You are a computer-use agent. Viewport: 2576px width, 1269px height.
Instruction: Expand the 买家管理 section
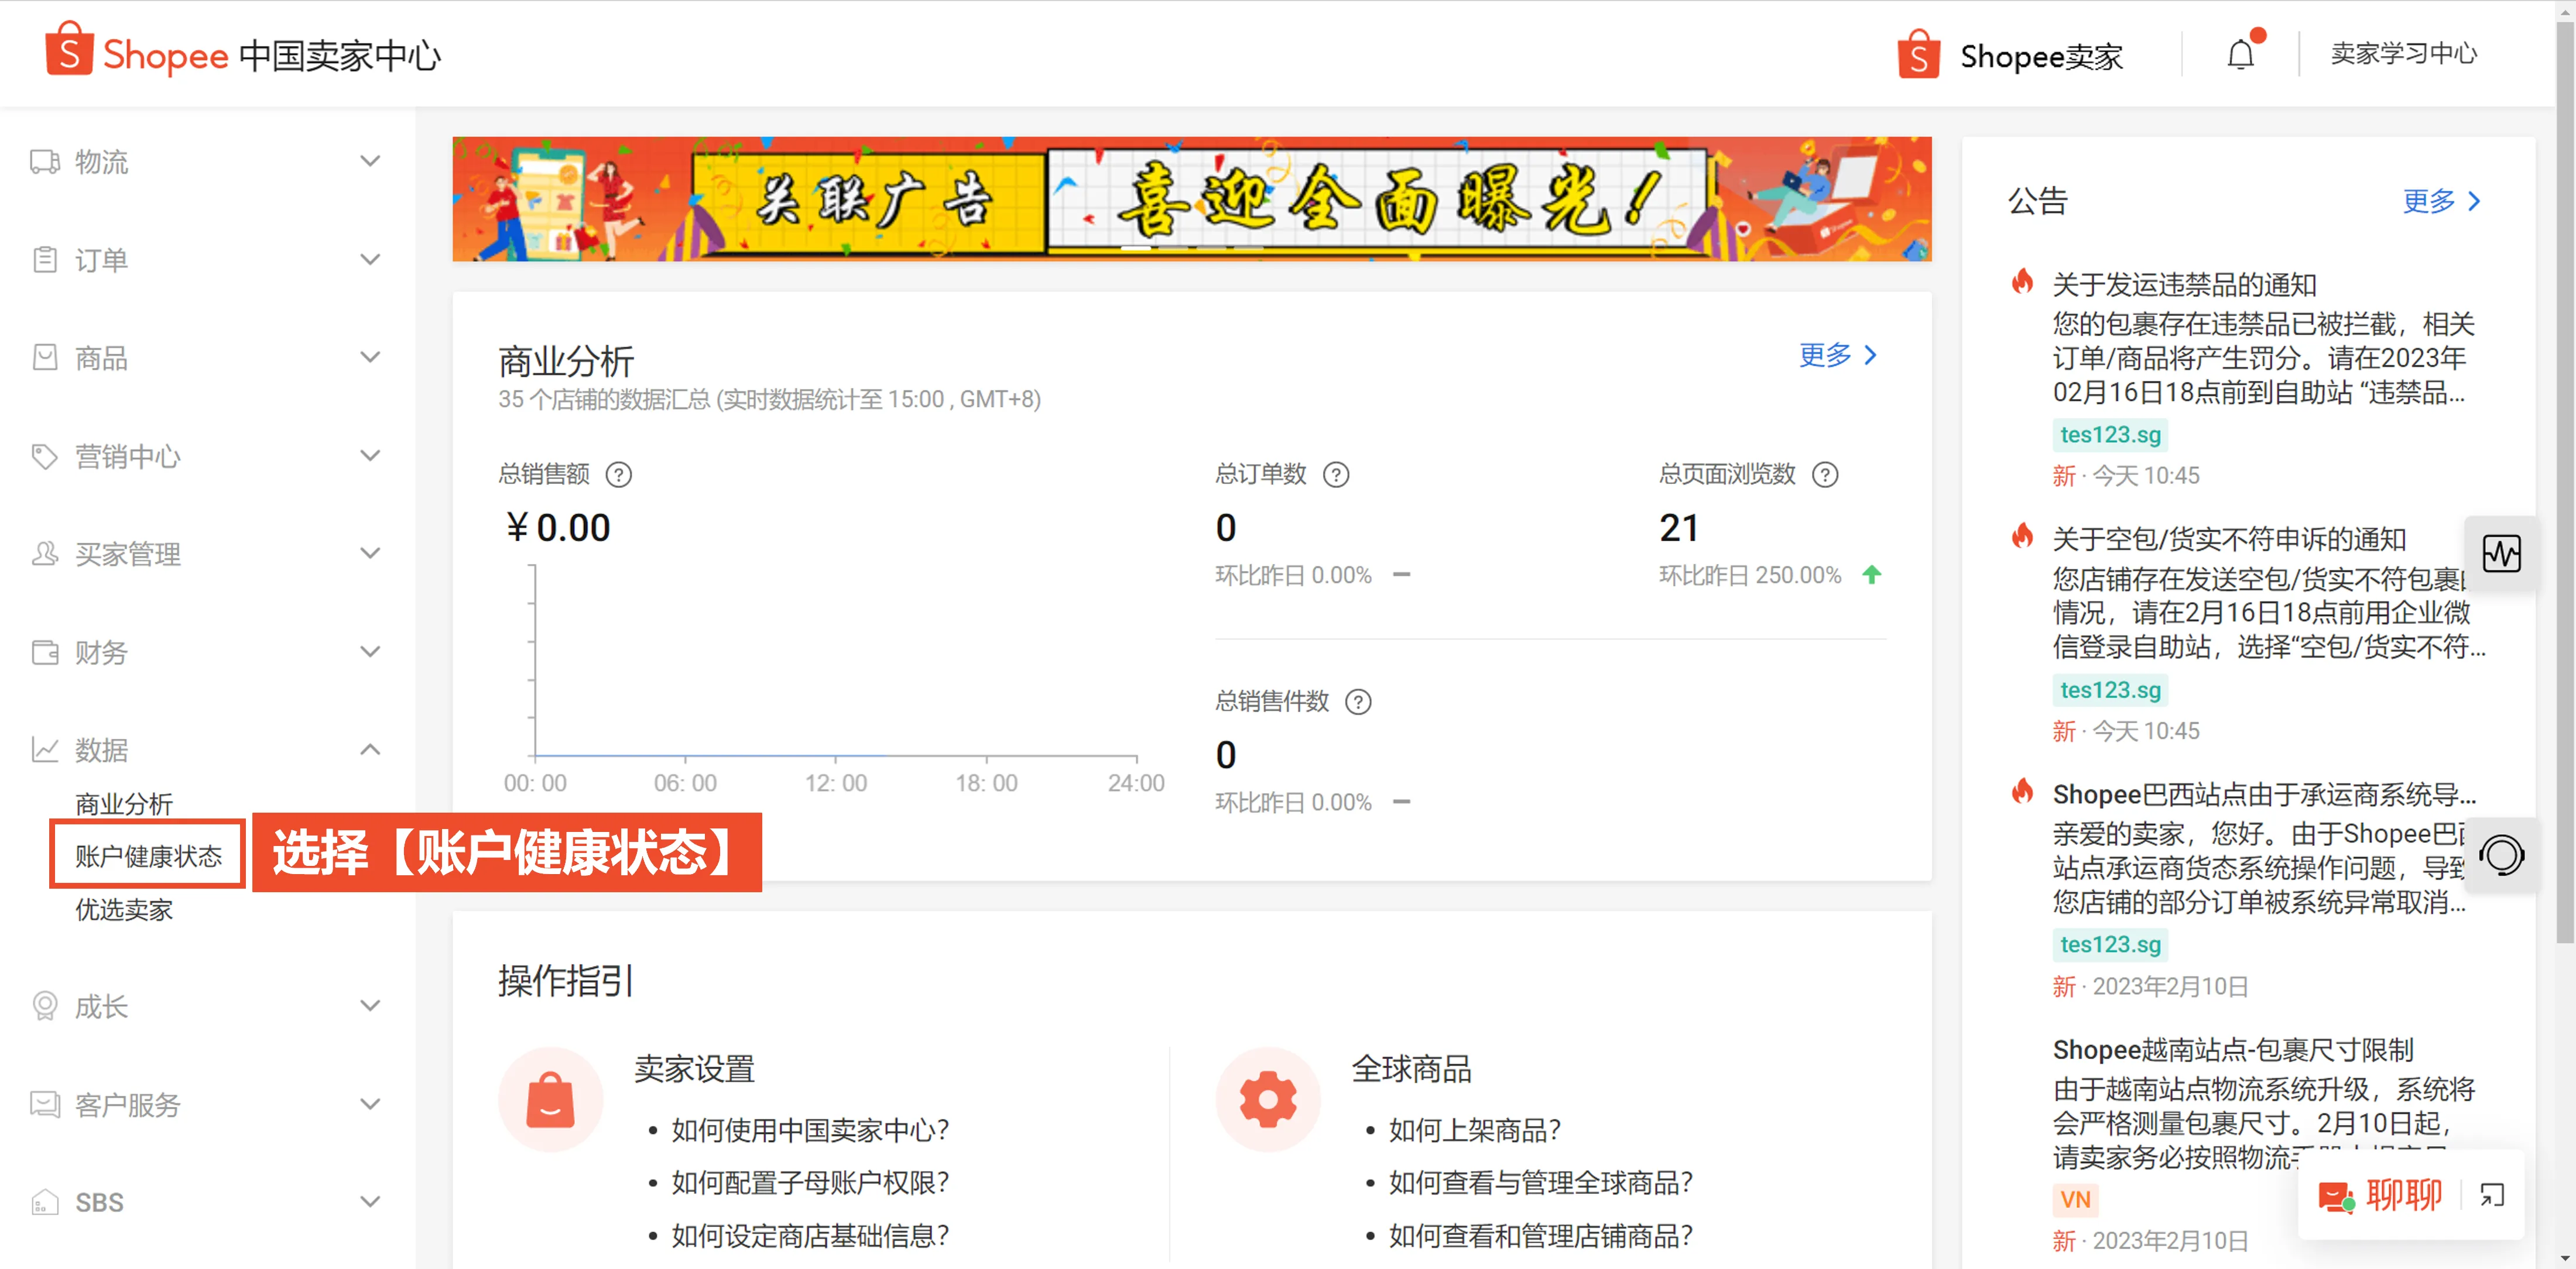[370, 552]
